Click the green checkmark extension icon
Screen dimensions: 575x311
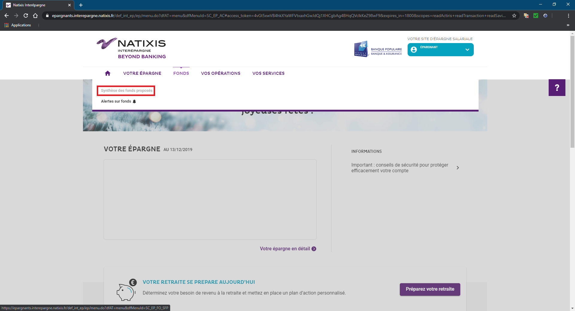point(536,16)
